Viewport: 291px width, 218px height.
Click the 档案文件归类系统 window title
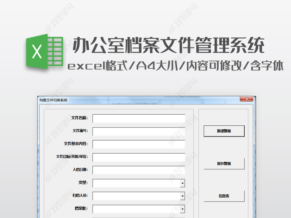[53, 100]
